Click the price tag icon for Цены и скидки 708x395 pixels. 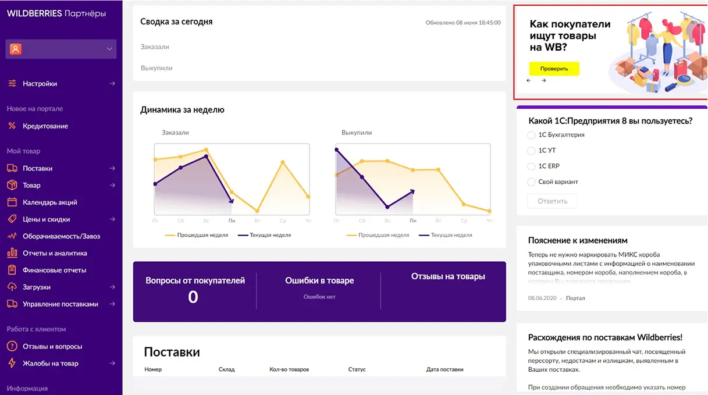(12, 219)
